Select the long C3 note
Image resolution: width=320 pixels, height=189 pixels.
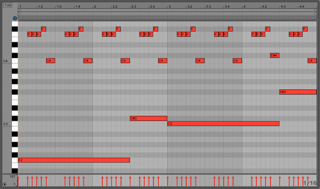pos(223,124)
